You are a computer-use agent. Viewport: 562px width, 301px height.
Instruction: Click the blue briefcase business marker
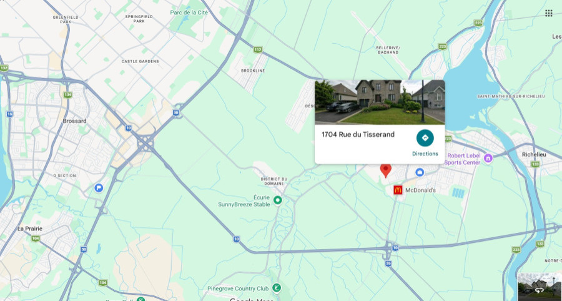420,172
